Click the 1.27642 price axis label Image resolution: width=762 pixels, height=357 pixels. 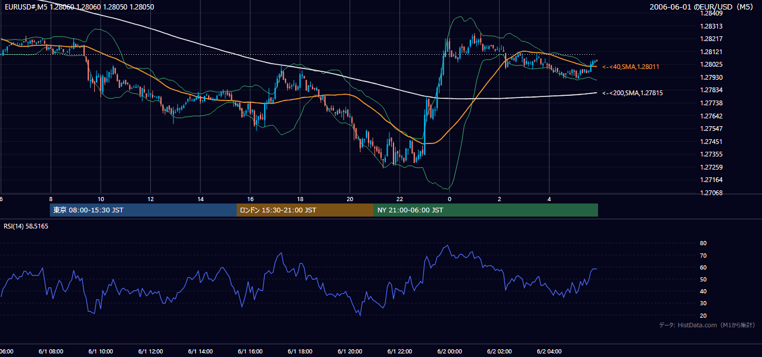711,116
